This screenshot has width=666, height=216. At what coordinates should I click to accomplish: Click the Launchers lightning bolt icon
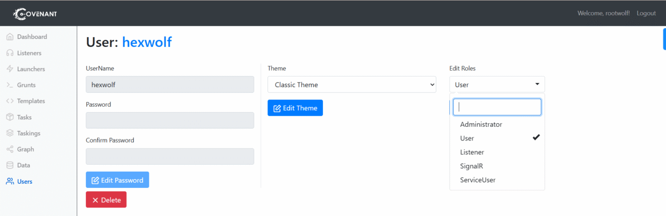[x=10, y=69]
